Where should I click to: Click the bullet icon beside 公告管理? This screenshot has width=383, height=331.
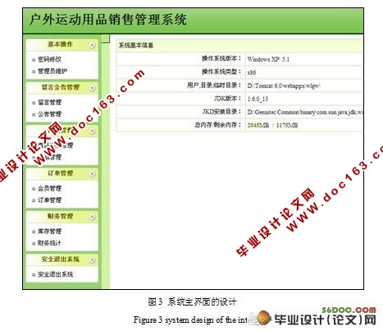click(x=34, y=115)
